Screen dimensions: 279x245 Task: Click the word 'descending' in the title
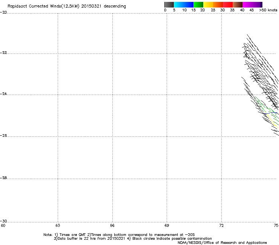[x=115, y=6]
